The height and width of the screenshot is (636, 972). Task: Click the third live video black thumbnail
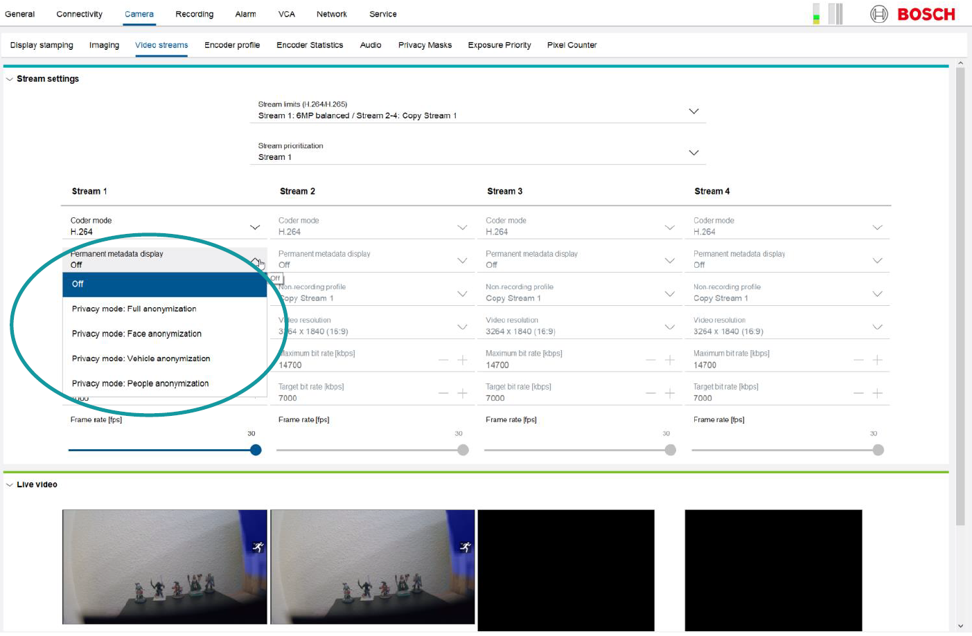tap(566, 570)
